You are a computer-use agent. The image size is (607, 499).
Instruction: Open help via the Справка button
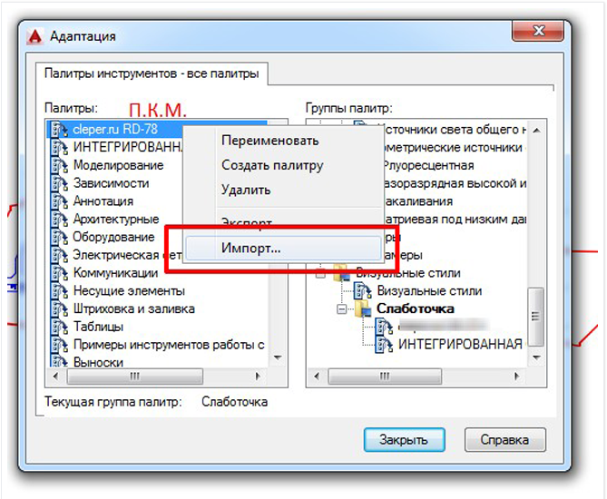tap(504, 440)
